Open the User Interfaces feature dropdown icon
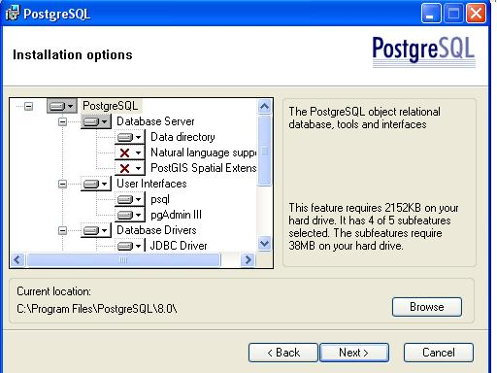Screen dimensions: 497x373 click(96, 184)
